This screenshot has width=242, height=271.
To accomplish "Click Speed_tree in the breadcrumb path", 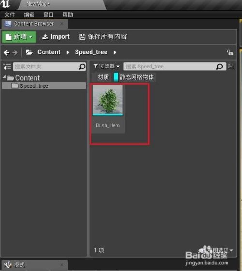I will [91, 52].
